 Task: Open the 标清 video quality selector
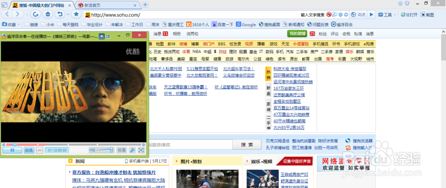122,150
